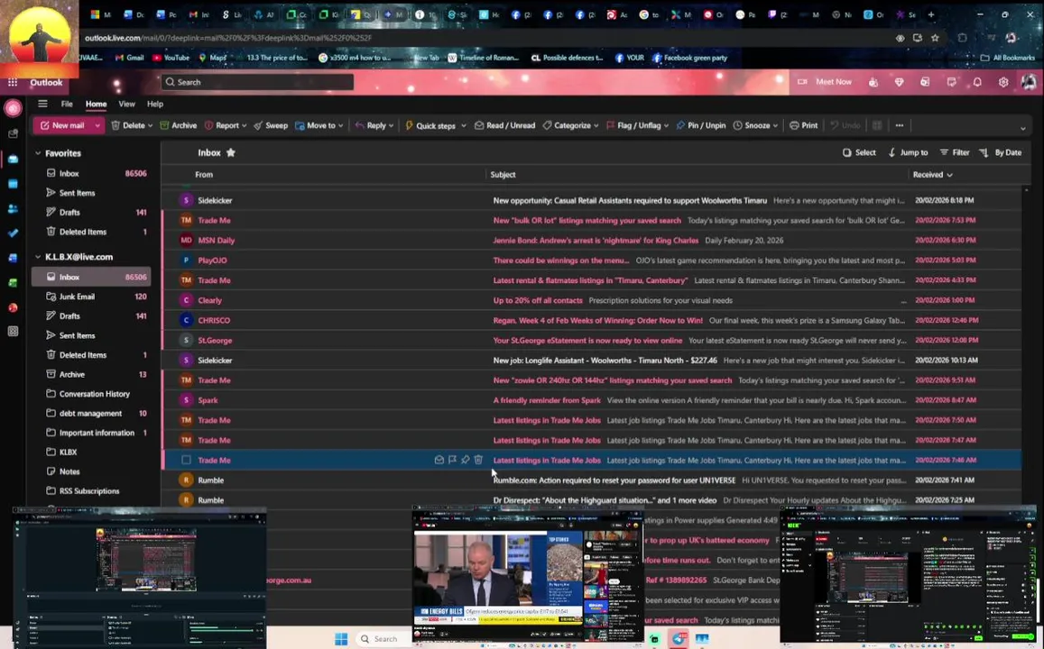
Task: Tick checkbox on highlighted Trade Me row
Action: click(x=187, y=460)
